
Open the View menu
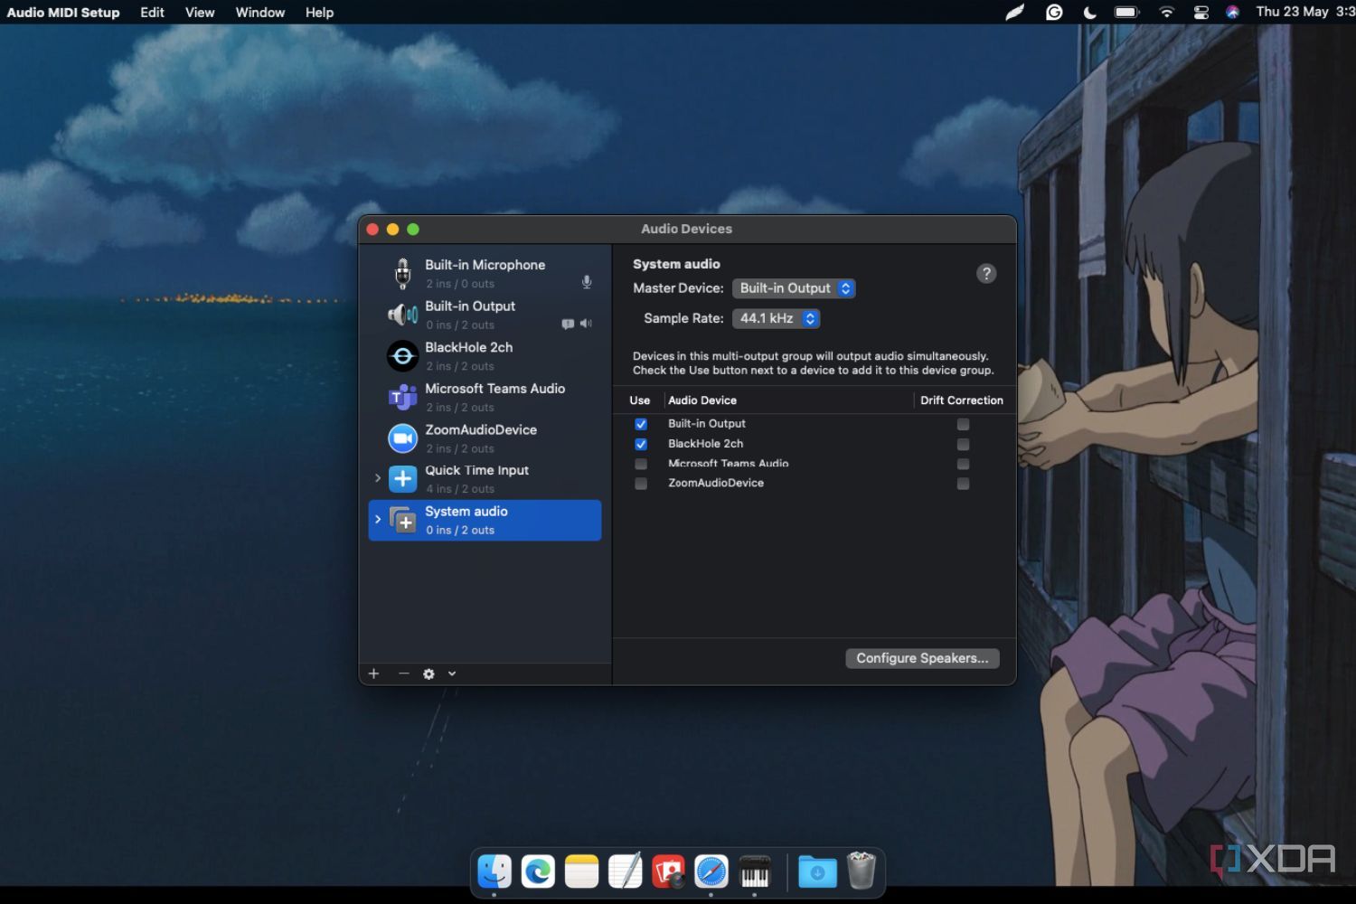click(x=200, y=12)
